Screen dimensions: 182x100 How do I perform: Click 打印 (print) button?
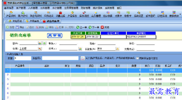pos(69,27)
